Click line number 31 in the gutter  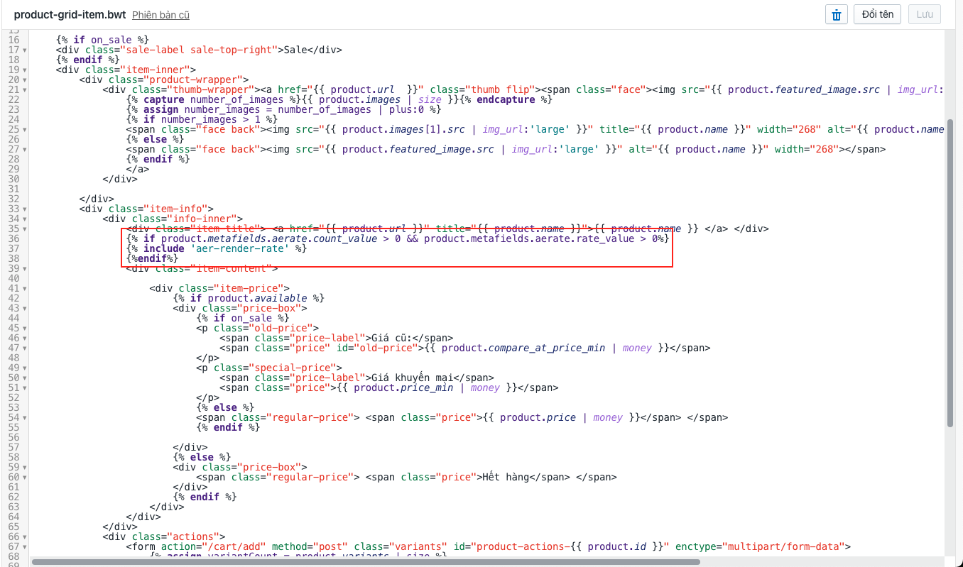pos(14,189)
